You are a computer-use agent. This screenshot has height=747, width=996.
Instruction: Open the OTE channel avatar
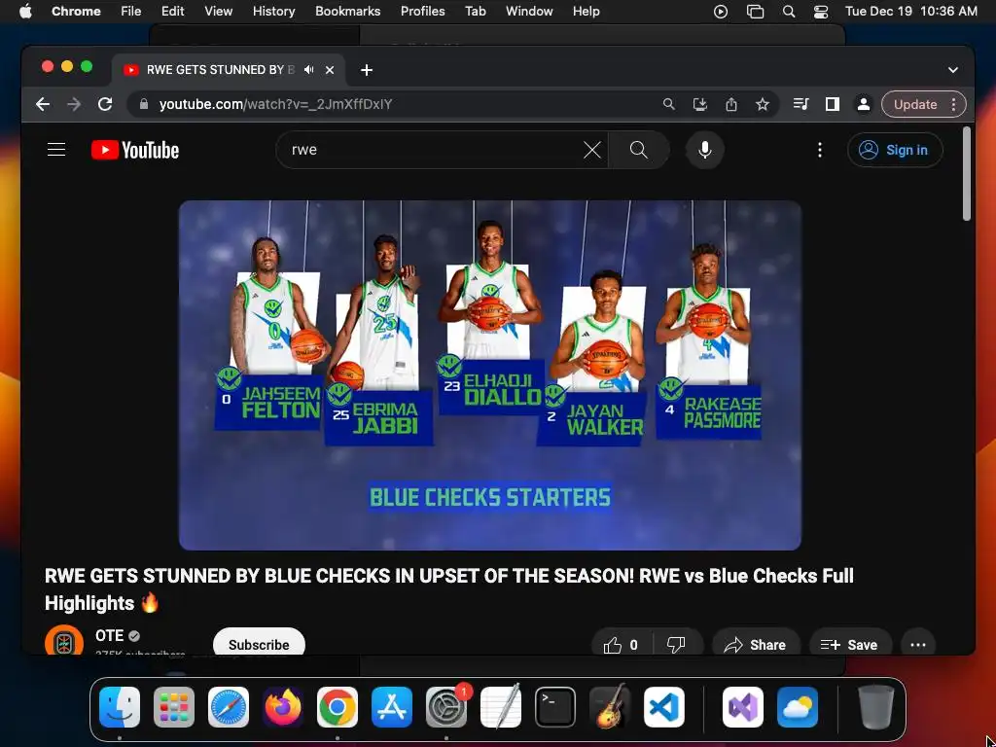click(64, 640)
